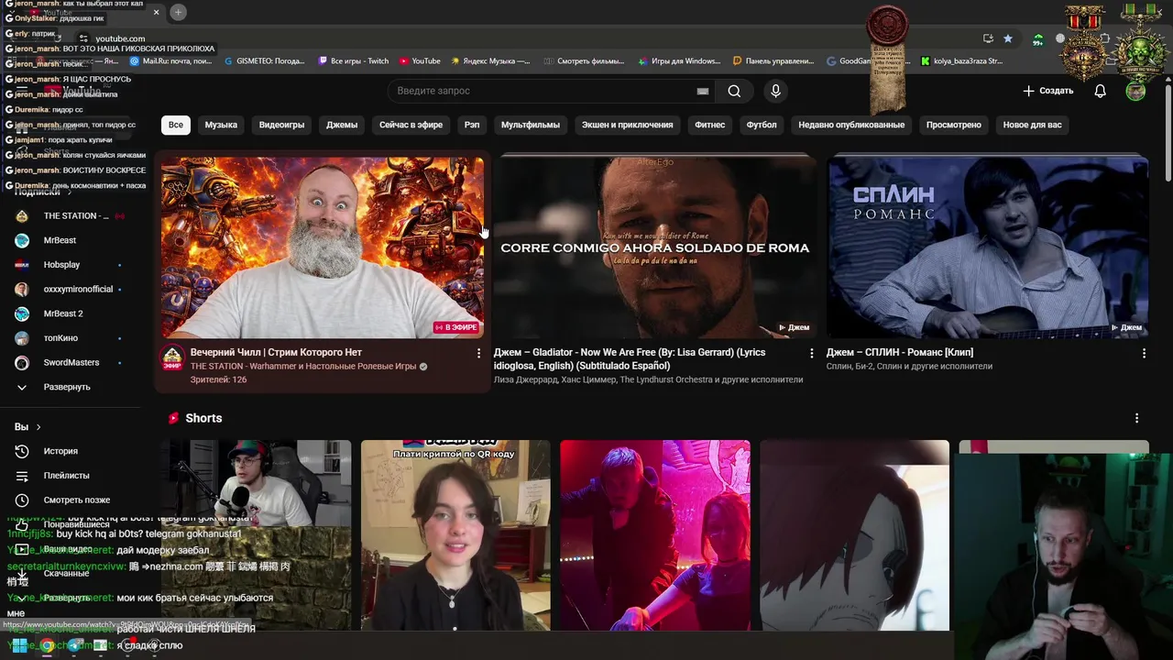Select the Новое для вас chip
Image resolution: width=1173 pixels, height=660 pixels.
click(1033, 125)
